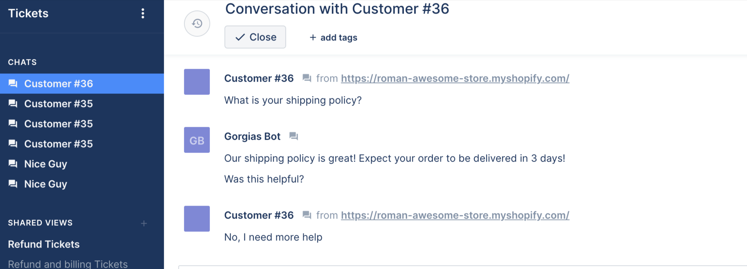Click the conversation history clock icon
The image size is (747, 269).
click(x=197, y=23)
